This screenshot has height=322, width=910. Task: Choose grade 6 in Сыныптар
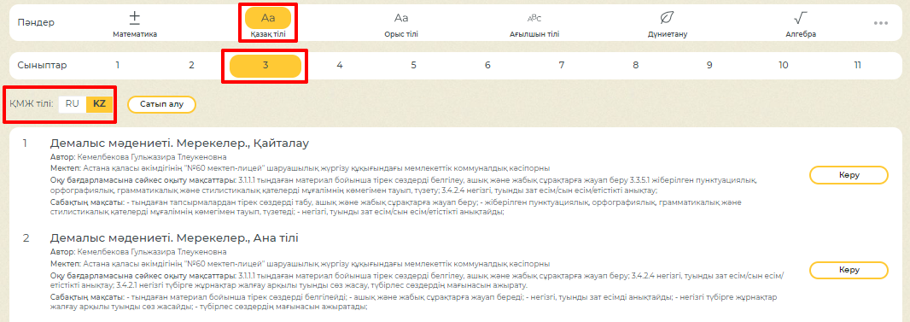point(487,66)
